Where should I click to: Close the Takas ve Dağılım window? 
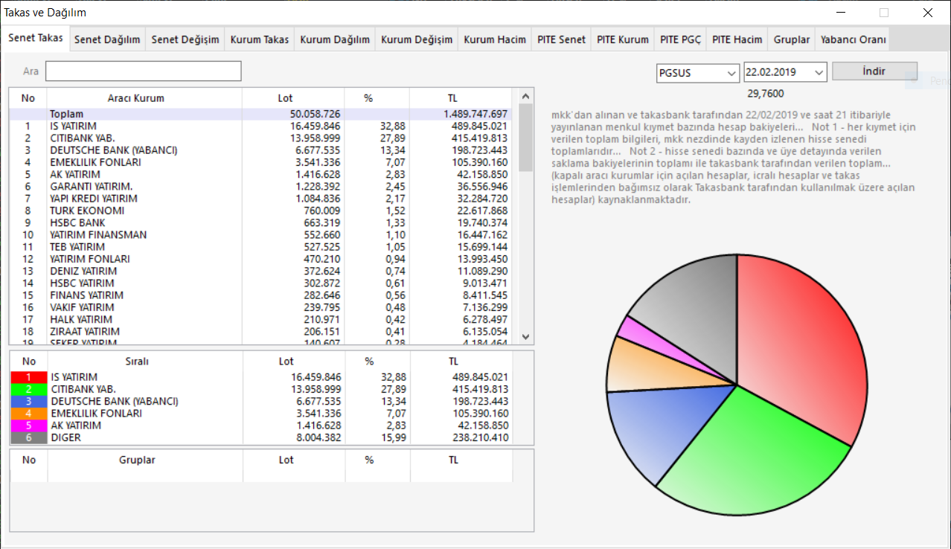[x=928, y=13]
